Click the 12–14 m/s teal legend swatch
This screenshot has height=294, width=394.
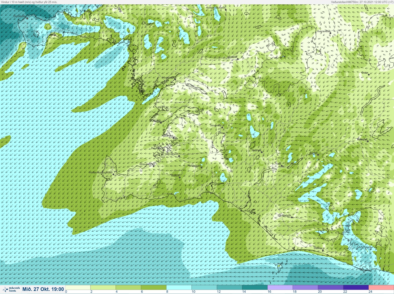[x=230, y=287]
